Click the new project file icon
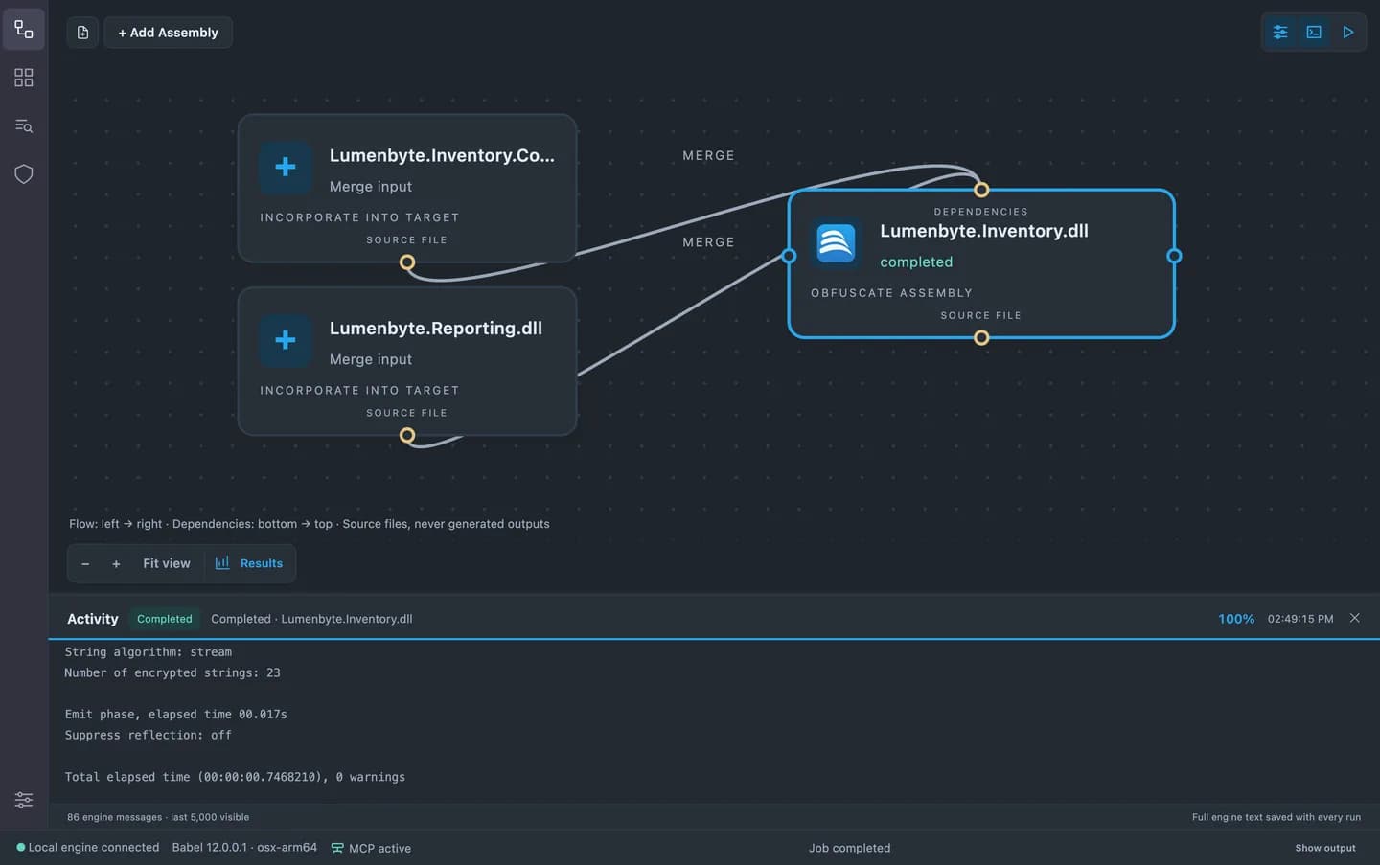 [82, 33]
